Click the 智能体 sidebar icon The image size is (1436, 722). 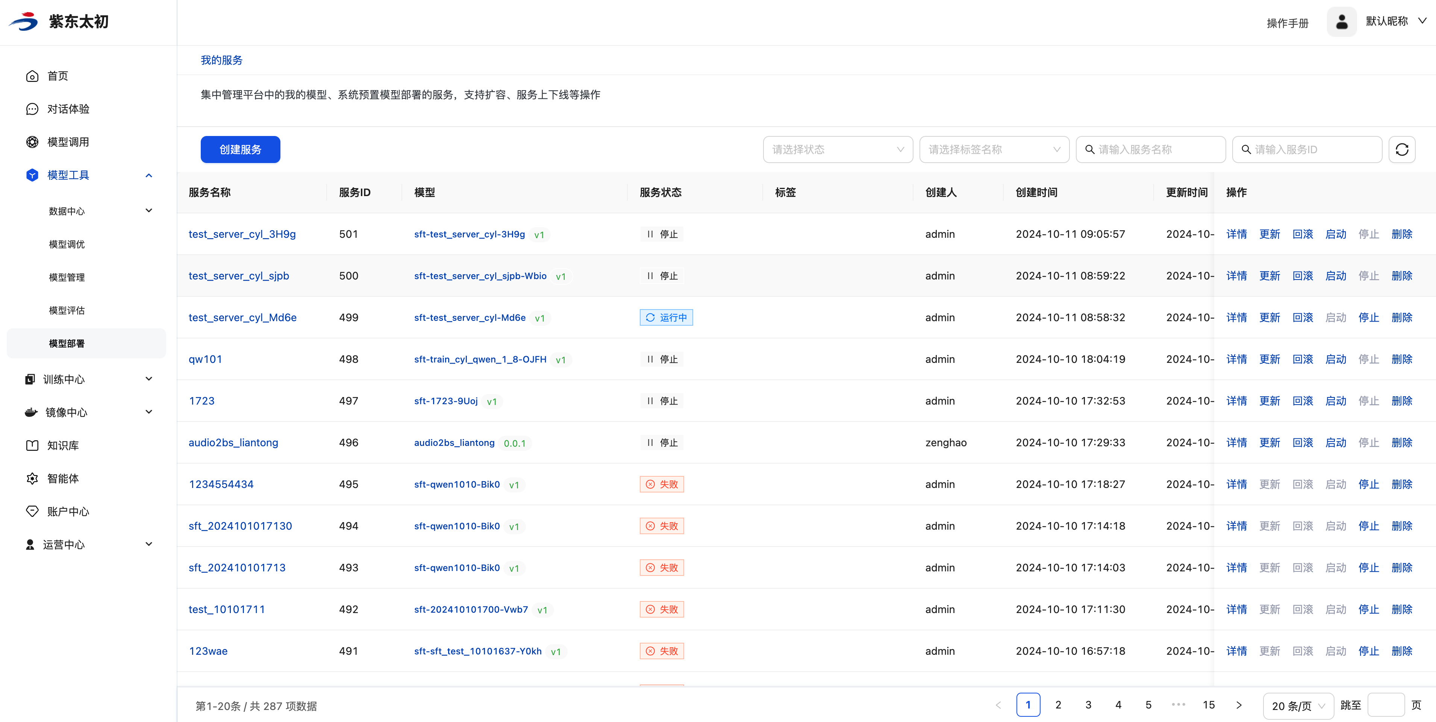[32, 479]
